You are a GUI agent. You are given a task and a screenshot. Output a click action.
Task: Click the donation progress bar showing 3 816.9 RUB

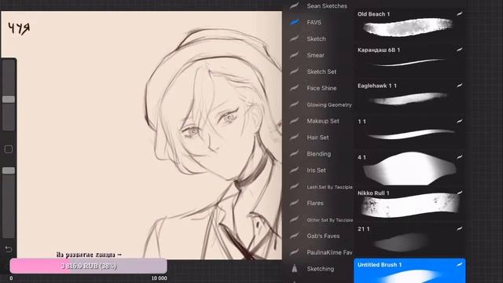click(89, 266)
